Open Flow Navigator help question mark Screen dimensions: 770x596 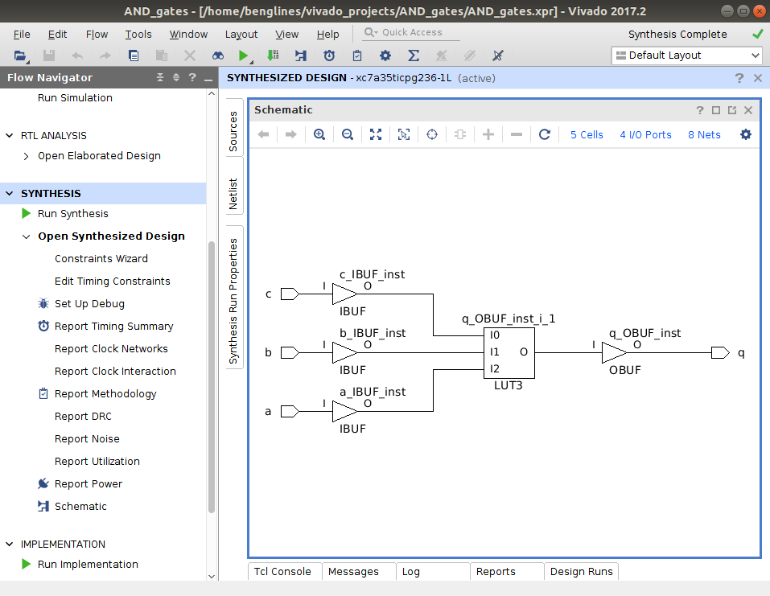click(x=192, y=77)
